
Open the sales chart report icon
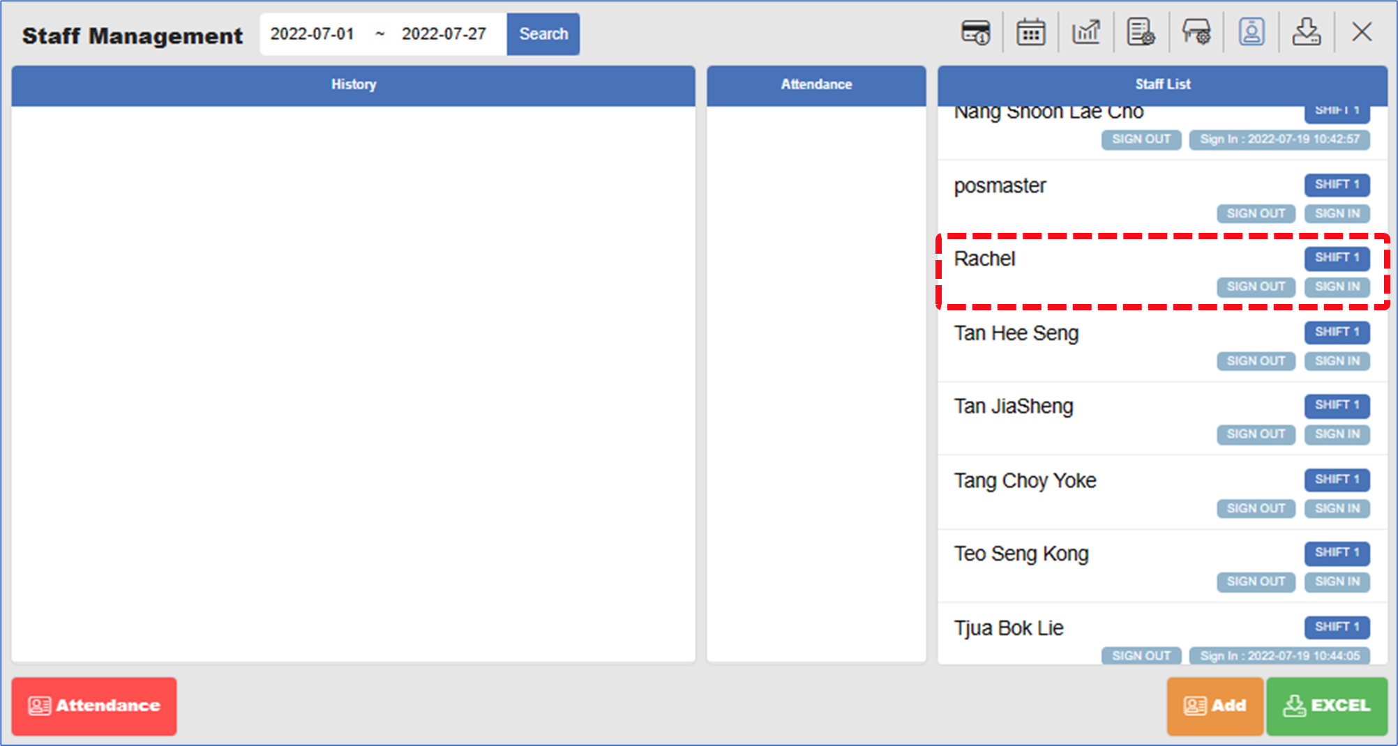[1085, 33]
